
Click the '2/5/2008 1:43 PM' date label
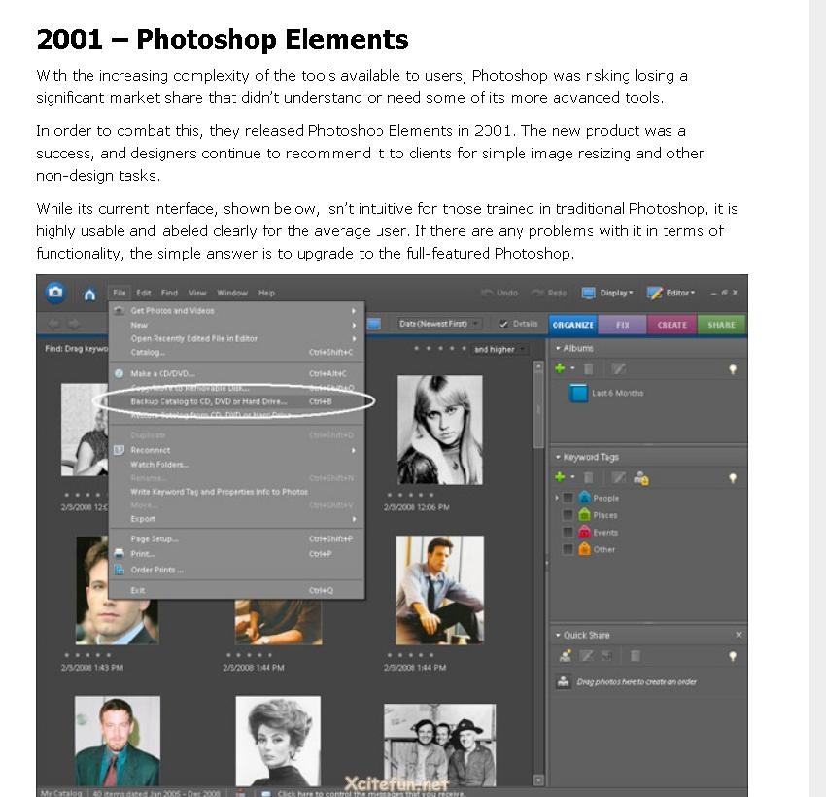click(x=92, y=668)
